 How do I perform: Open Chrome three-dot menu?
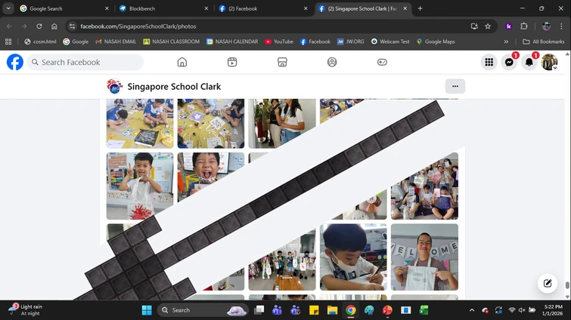coord(561,26)
